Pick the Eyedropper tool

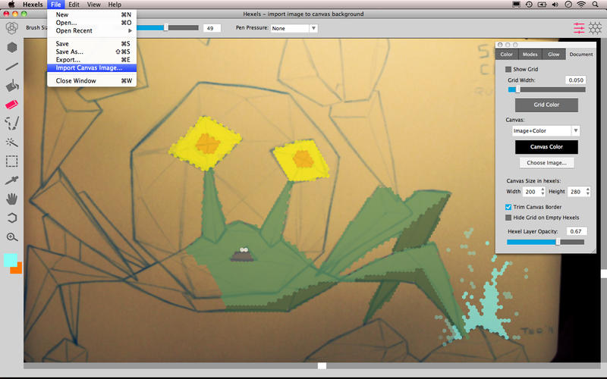click(12, 180)
